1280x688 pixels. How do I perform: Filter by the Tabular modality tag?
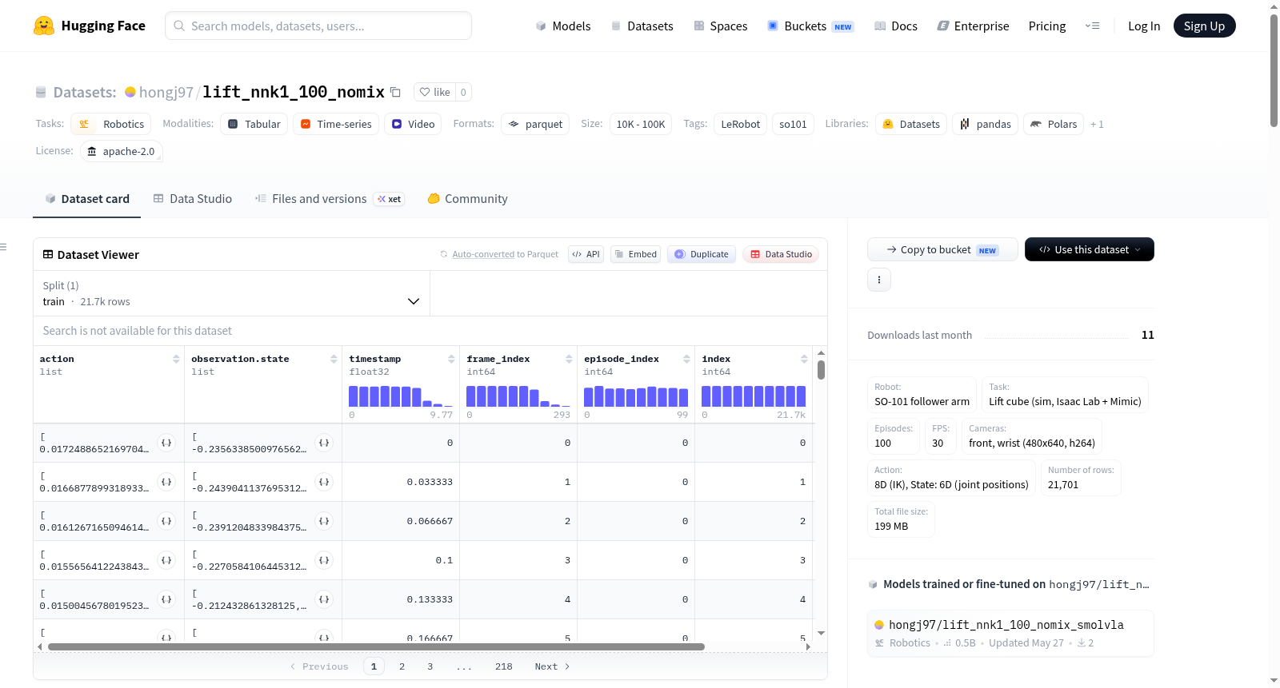click(x=254, y=124)
